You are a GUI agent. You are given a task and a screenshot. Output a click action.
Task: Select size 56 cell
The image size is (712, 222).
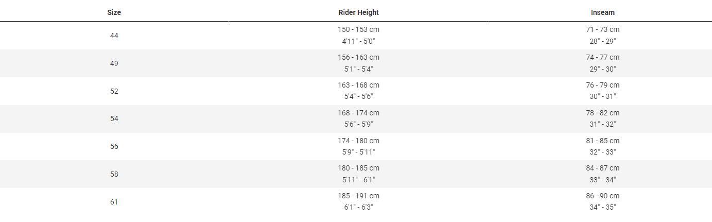click(x=114, y=146)
